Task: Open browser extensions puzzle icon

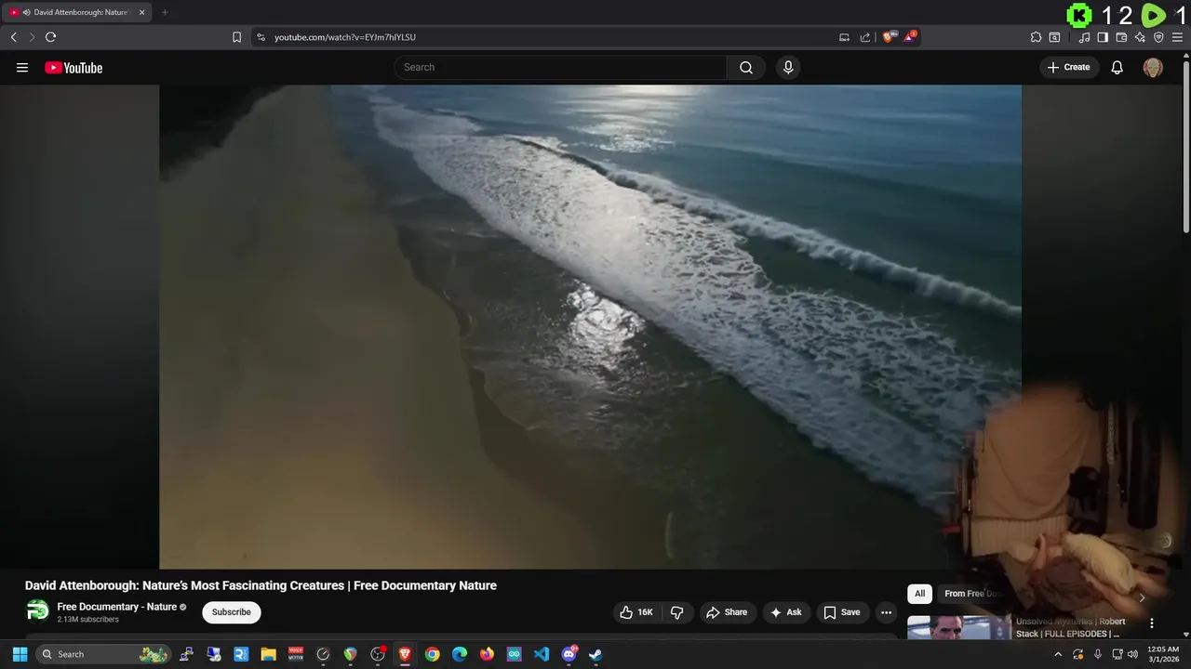Action: coord(1036,37)
